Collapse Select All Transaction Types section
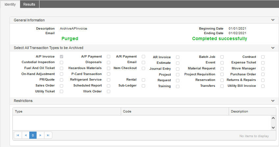The width and height of the screenshot is (279, 147). tap(272, 48)
